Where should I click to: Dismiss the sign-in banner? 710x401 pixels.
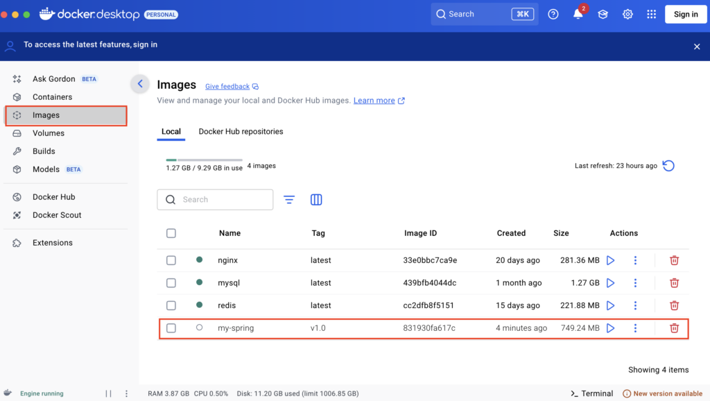pos(697,46)
